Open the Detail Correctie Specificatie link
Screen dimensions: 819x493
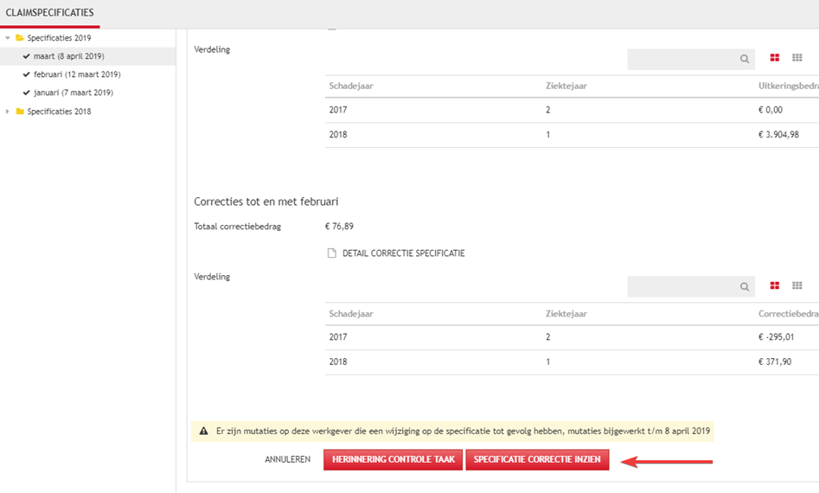point(403,253)
